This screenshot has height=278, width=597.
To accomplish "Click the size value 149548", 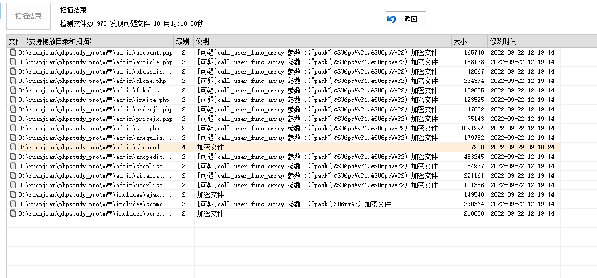I will point(474,195).
